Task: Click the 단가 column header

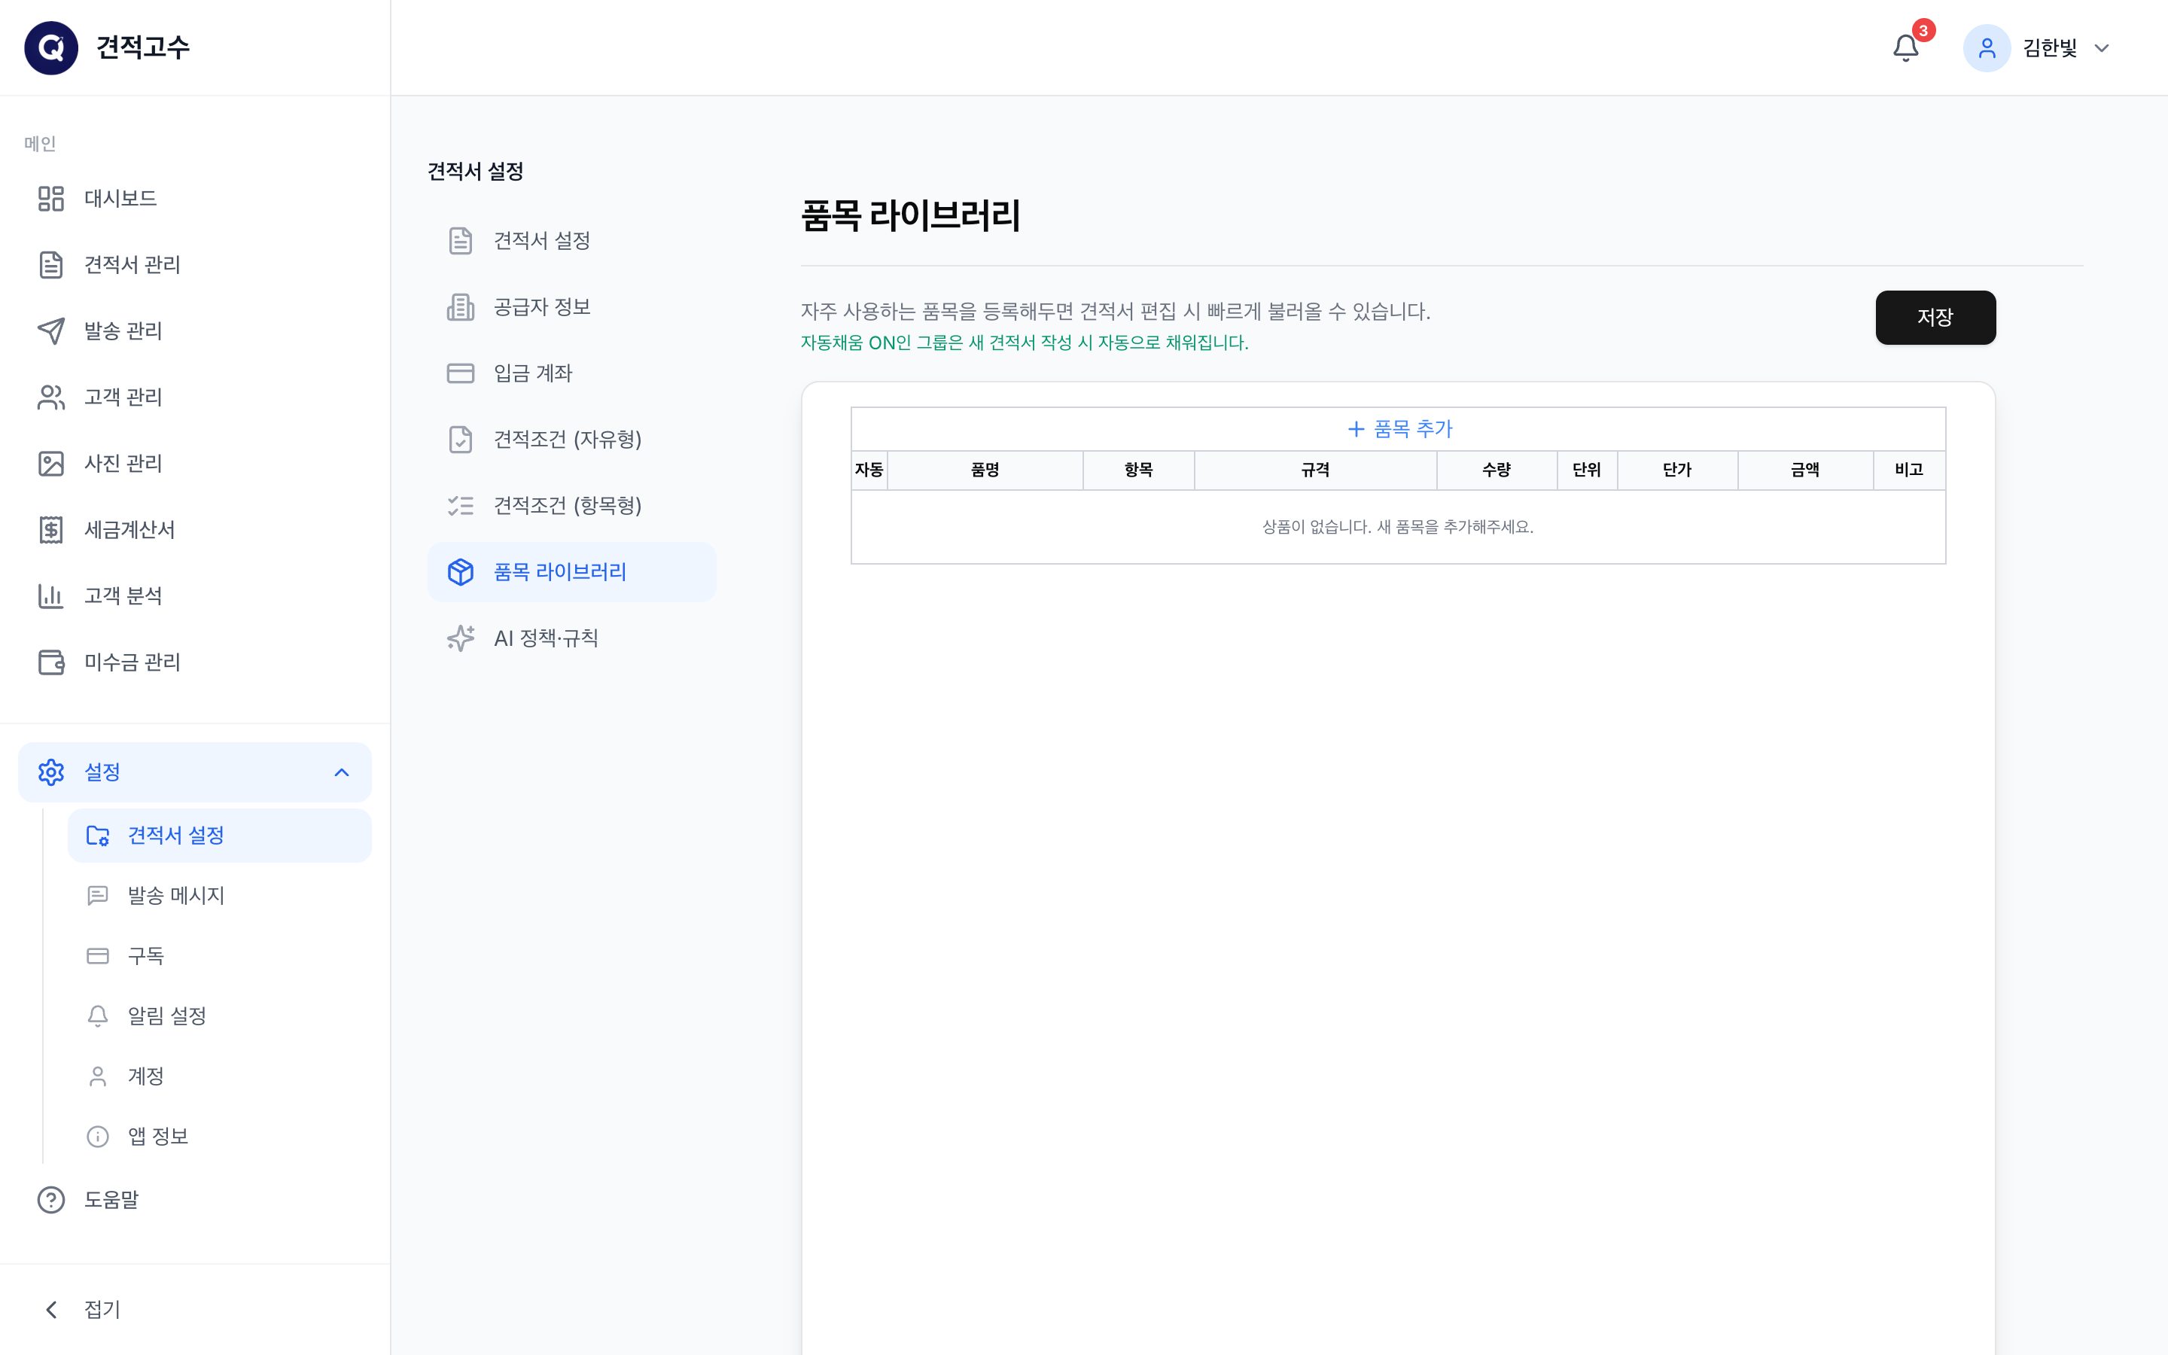Action: pos(1677,470)
